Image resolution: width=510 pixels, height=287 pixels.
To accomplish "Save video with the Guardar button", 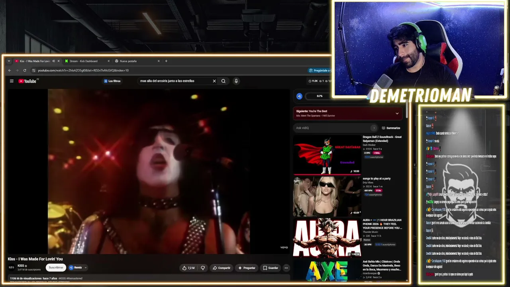I will [271, 268].
